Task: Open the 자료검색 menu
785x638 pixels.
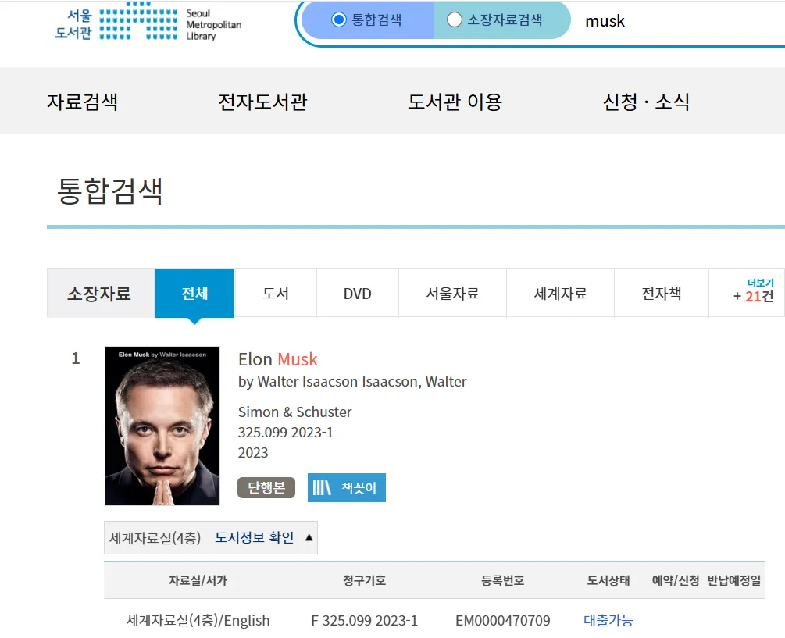Action: tap(82, 102)
